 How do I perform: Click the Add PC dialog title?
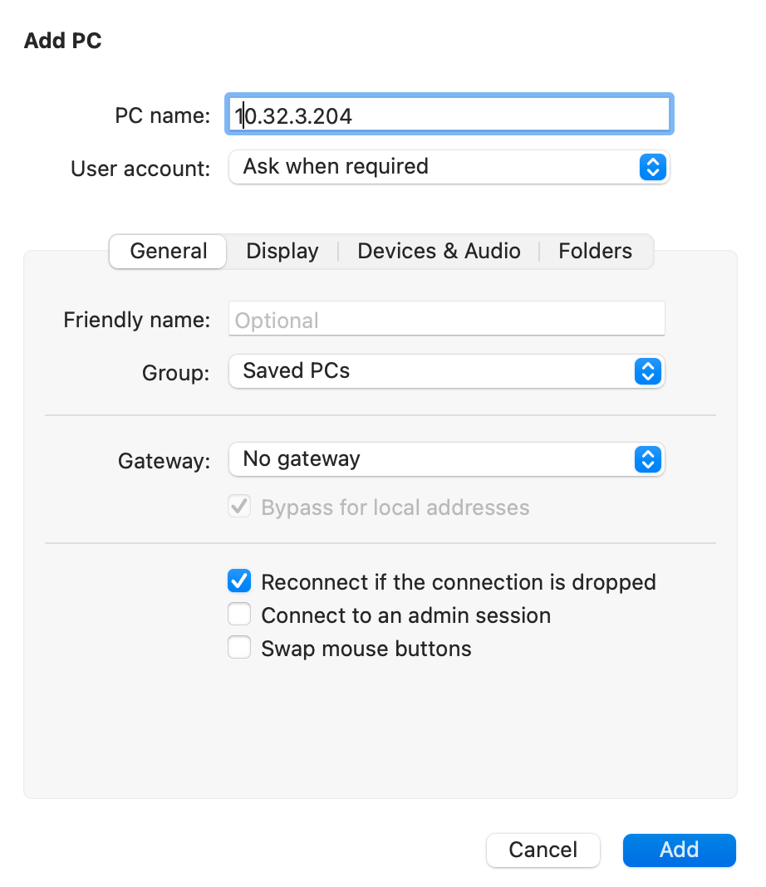click(63, 41)
